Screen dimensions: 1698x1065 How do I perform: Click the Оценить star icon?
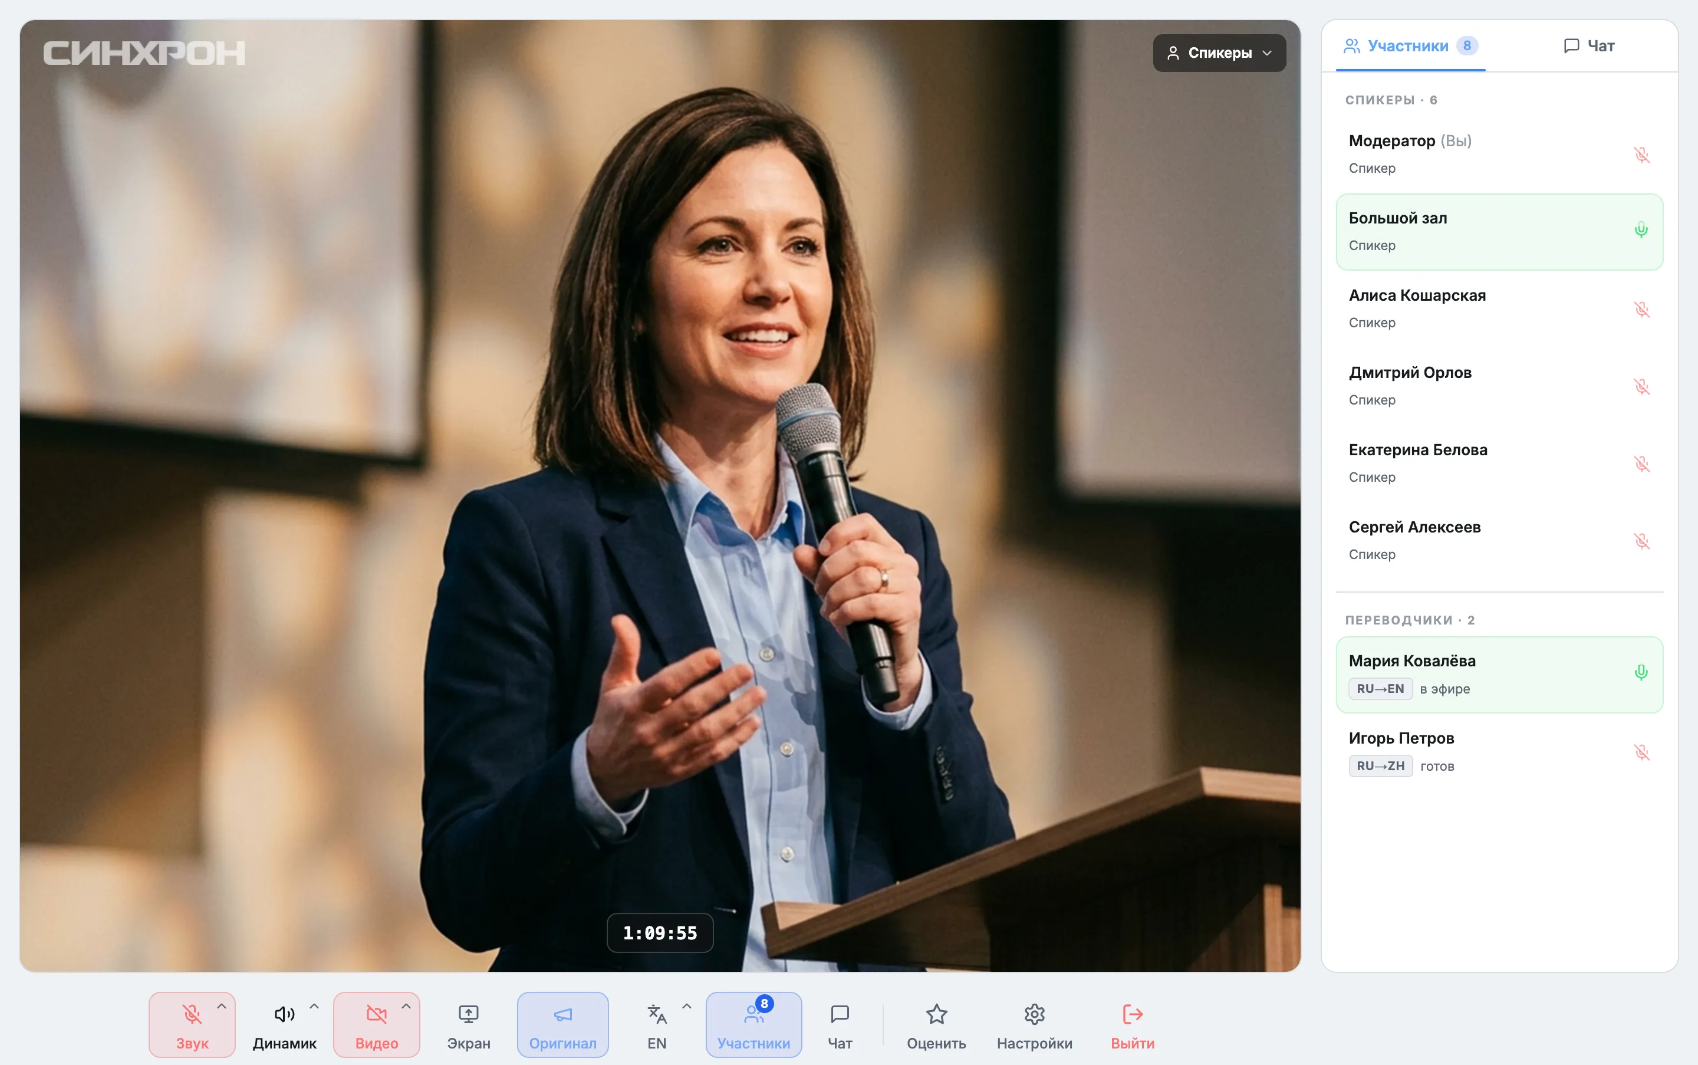[x=936, y=1014]
